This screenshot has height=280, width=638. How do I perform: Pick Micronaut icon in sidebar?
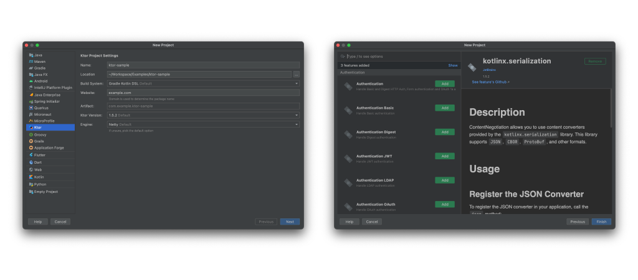coord(31,114)
